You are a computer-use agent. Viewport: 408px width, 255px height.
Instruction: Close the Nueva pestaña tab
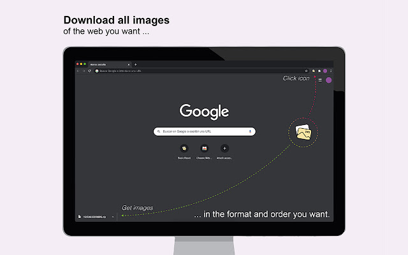[129, 64]
